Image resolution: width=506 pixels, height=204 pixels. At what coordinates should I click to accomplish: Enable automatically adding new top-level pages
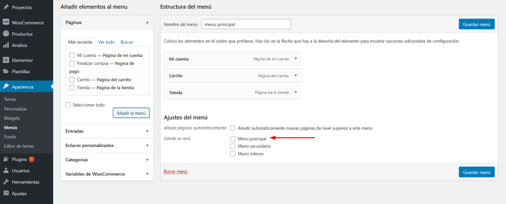[x=233, y=128]
